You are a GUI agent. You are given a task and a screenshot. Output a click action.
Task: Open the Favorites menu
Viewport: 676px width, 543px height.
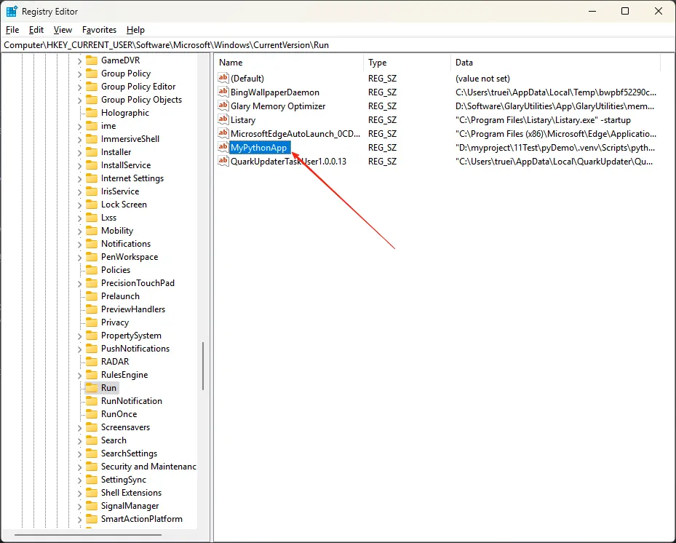point(99,30)
